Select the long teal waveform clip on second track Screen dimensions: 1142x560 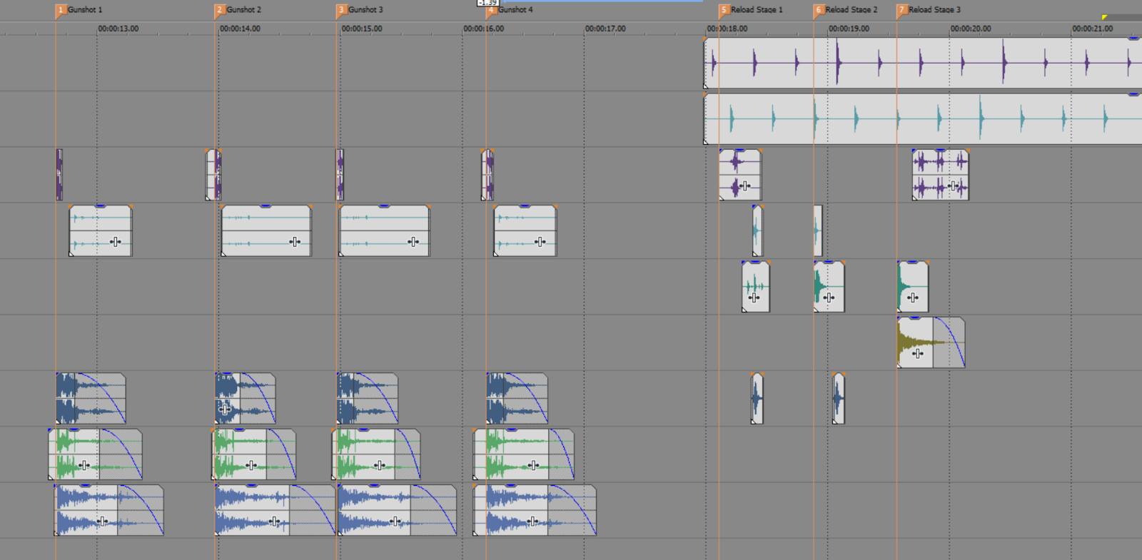point(923,119)
